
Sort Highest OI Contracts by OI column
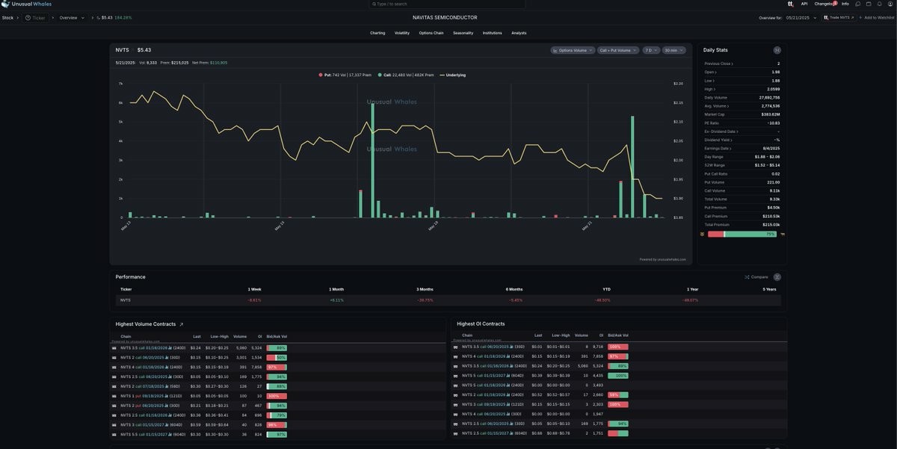click(x=600, y=336)
